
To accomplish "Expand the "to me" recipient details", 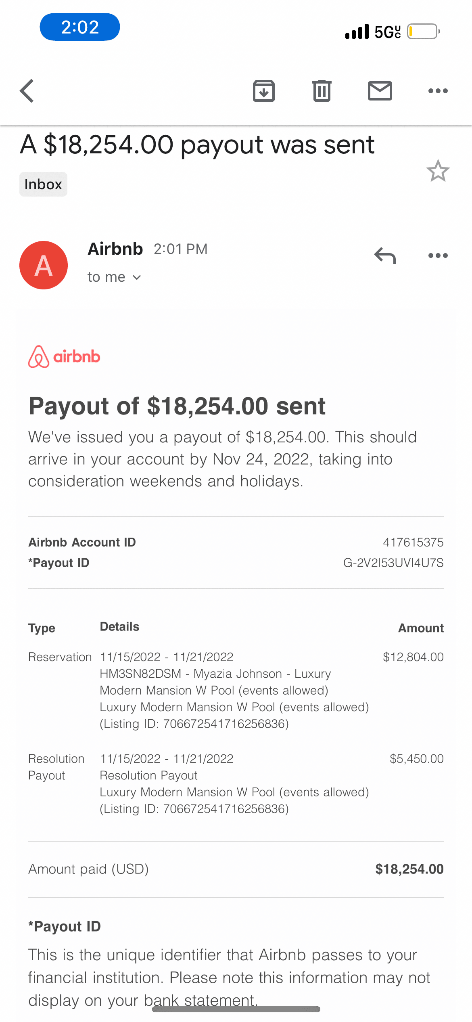I will pyautogui.click(x=114, y=277).
